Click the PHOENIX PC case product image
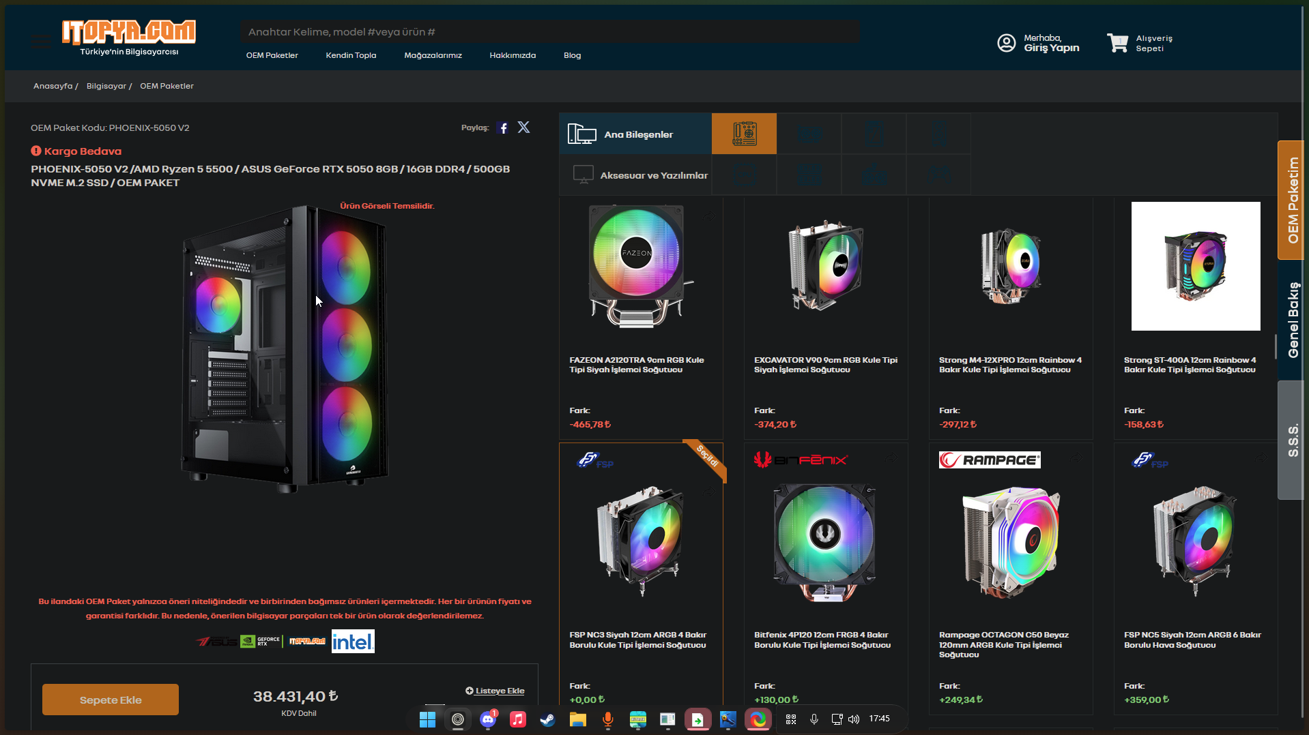 285,348
